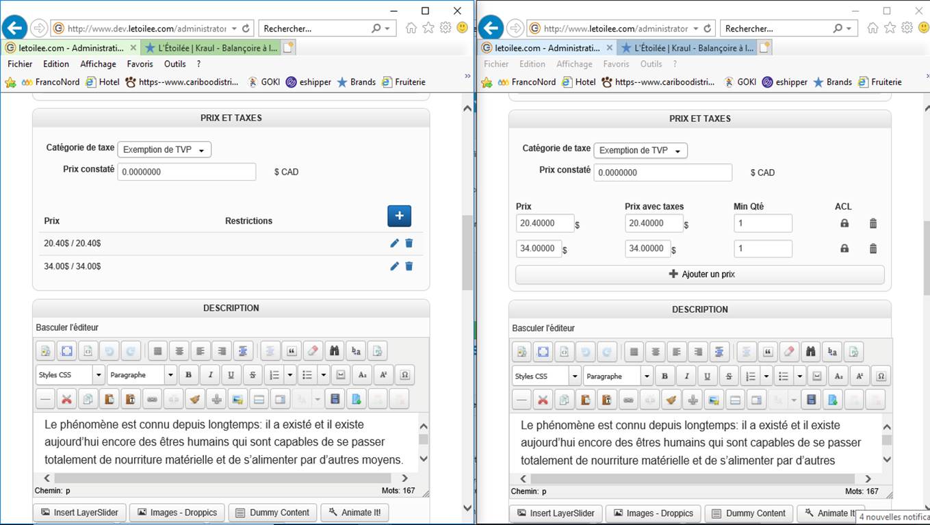Viewport: 930px width, 525px height.
Task: Click Images - Droppics in the right window
Action: coord(654,513)
